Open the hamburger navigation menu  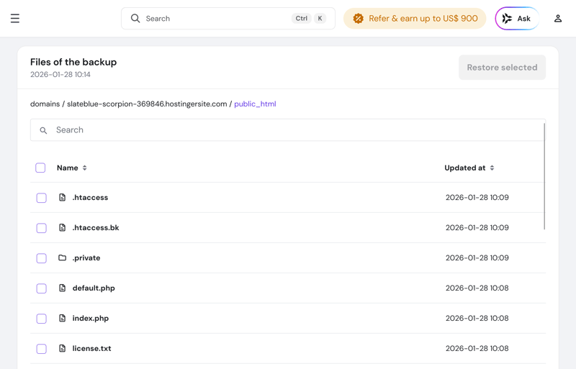click(x=15, y=19)
